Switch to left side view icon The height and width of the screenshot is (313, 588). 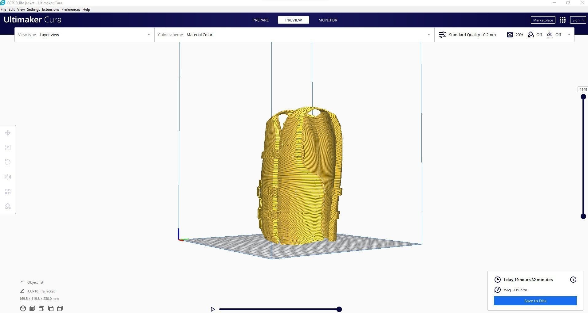[51, 308]
